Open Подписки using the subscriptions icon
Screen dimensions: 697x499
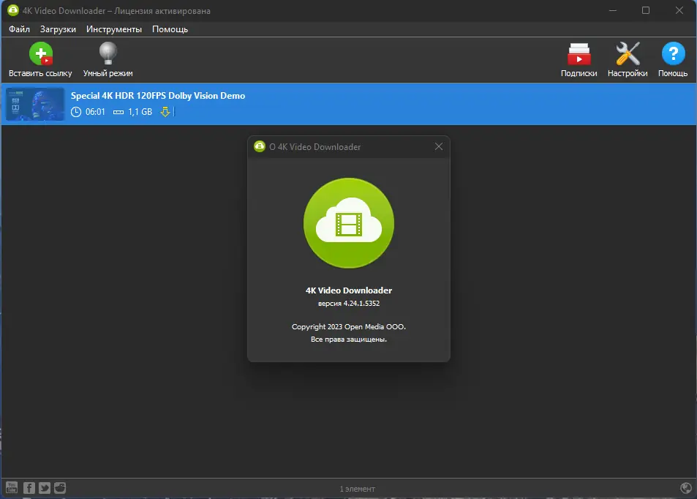pyautogui.click(x=579, y=53)
